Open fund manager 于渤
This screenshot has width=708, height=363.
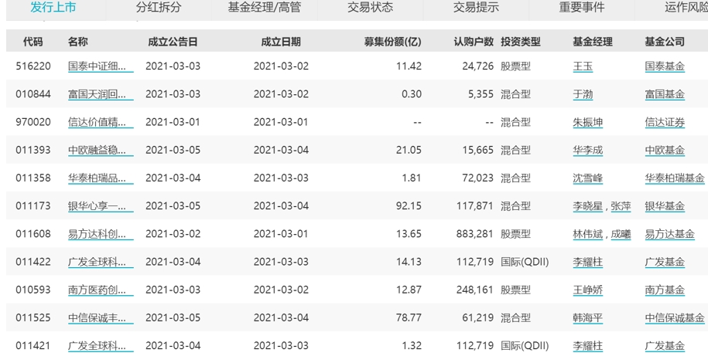coord(583,94)
